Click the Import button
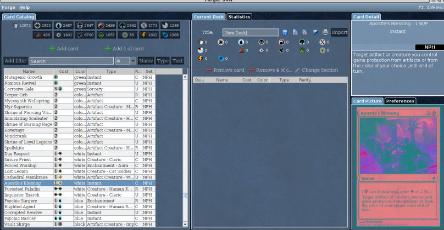 click(x=339, y=32)
